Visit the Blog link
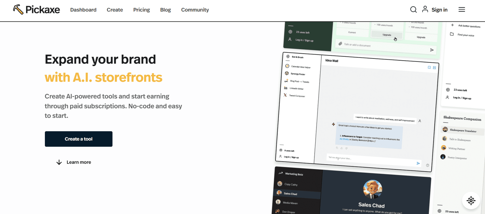 pos(165,10)
